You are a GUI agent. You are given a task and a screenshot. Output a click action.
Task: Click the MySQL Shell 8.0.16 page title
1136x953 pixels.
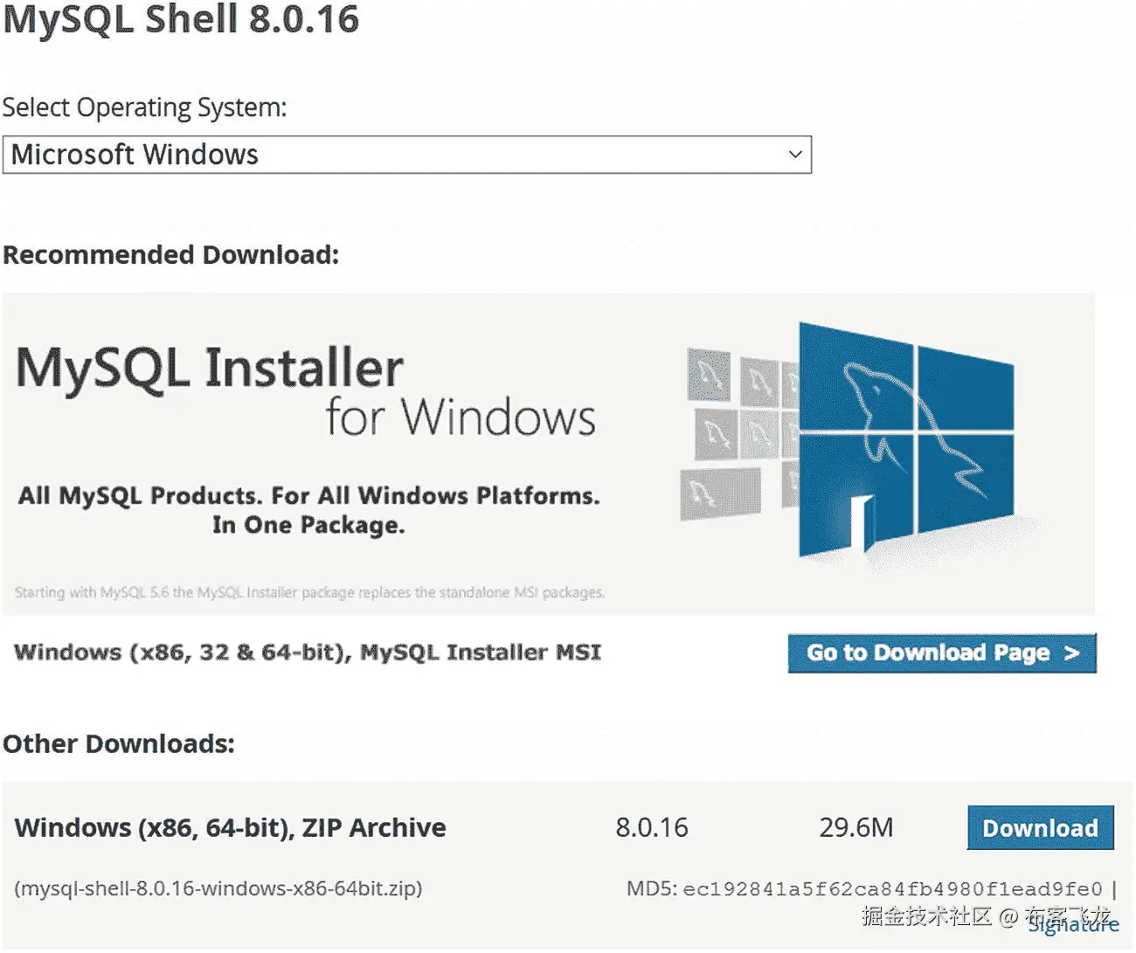180,21
